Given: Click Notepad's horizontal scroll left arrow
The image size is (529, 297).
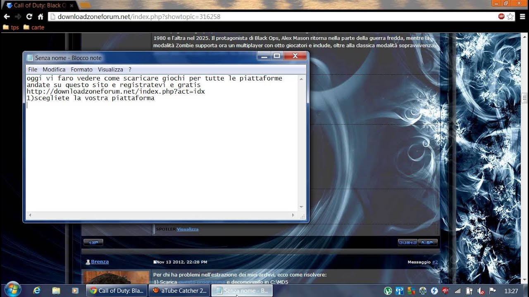Looking at the screenshot, I should (x=30, y=215).
